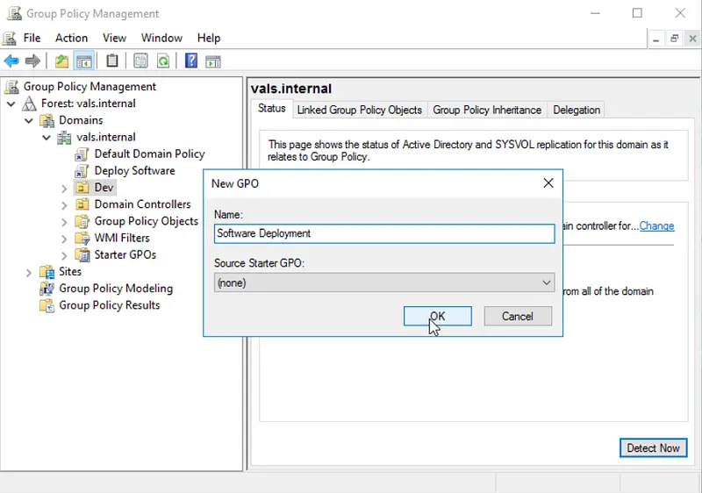The height and width of the screenshot is (493, 702).
Task: Select the Group Policy Management root node
Action: tap(90, 86)
